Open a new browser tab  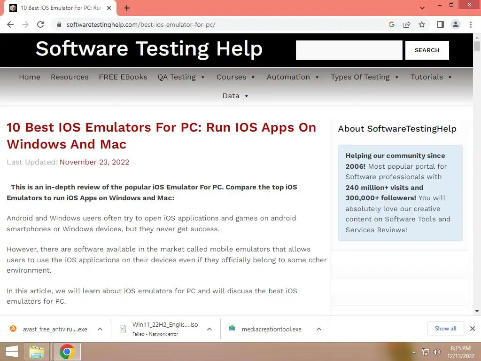point(127,8)
